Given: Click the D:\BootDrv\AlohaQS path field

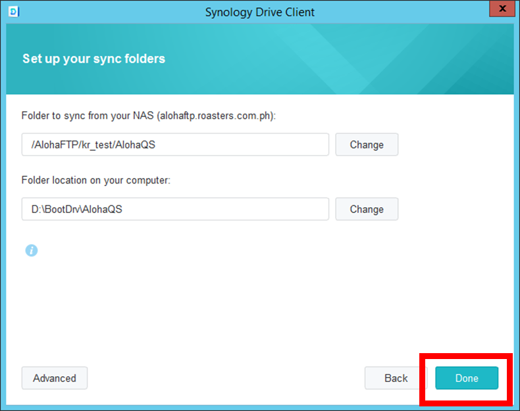Looking at the screenshot, I should click(x=175, y=209).
